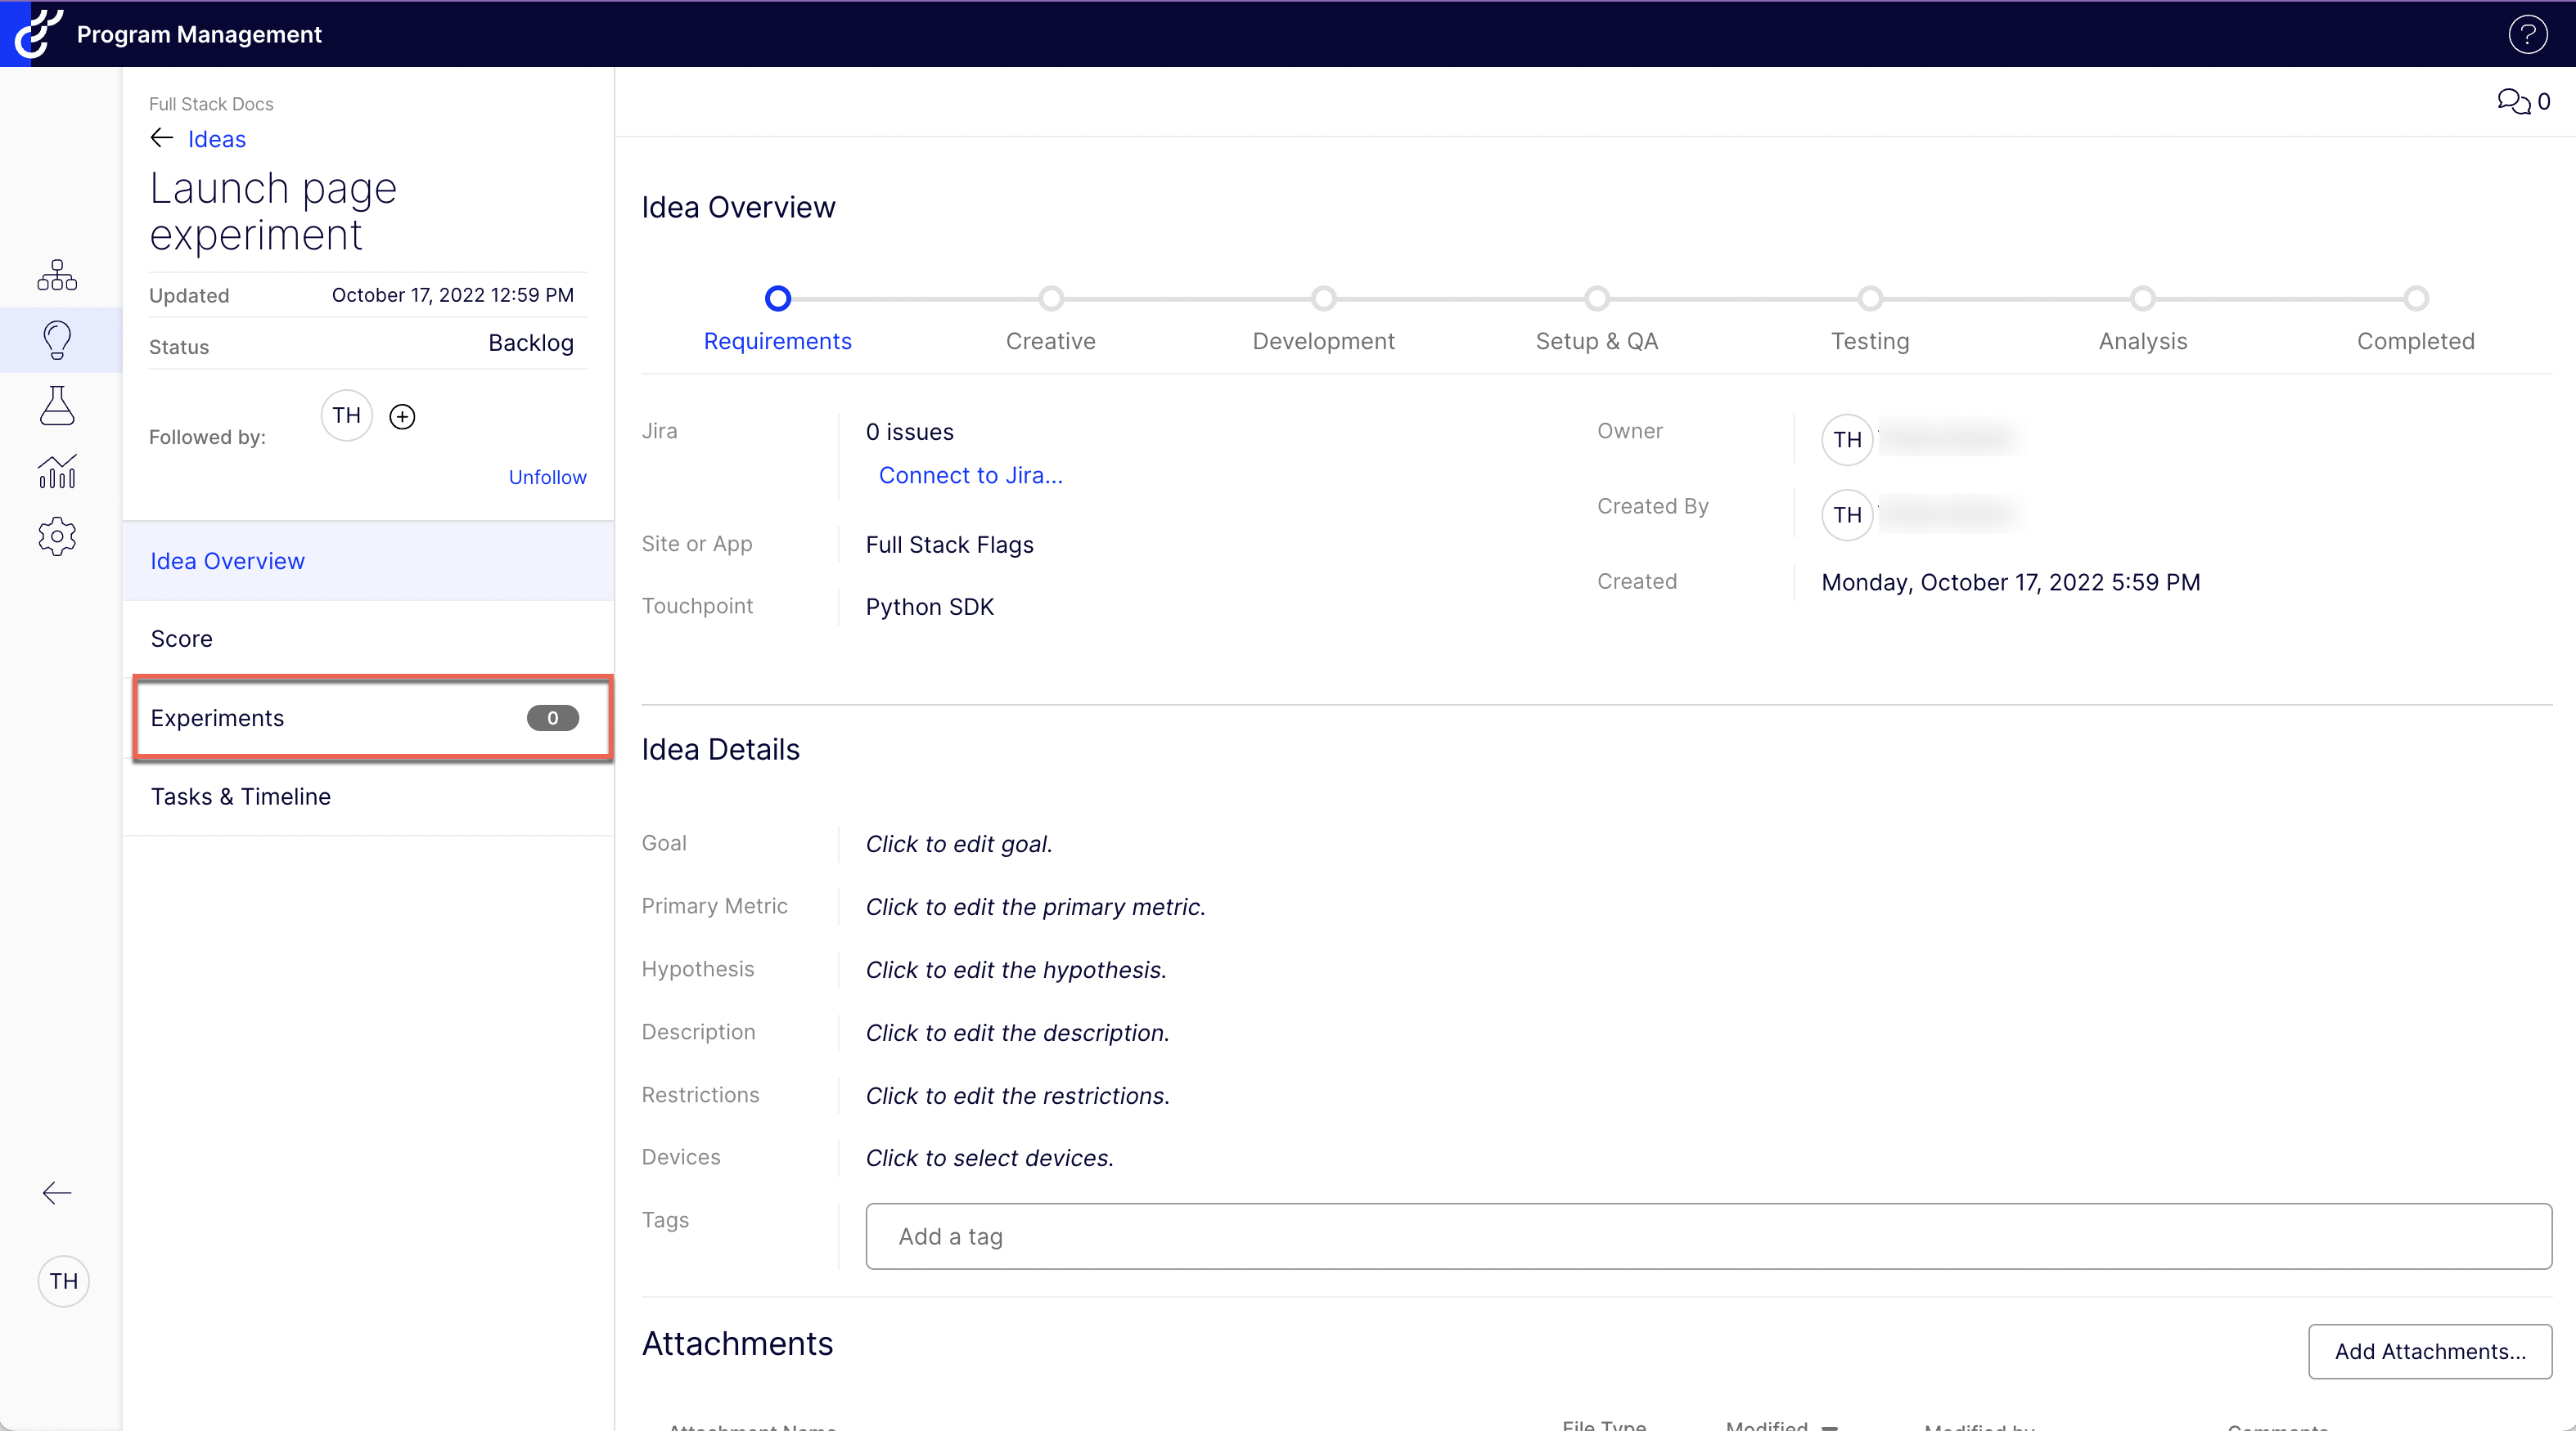The image size is (2576, 1431).
Task: Click the Launch page experiment title
Action: 273,211
